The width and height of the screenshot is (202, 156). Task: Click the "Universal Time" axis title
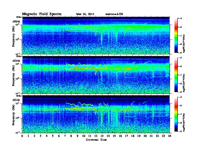click(x=96, y=140)
